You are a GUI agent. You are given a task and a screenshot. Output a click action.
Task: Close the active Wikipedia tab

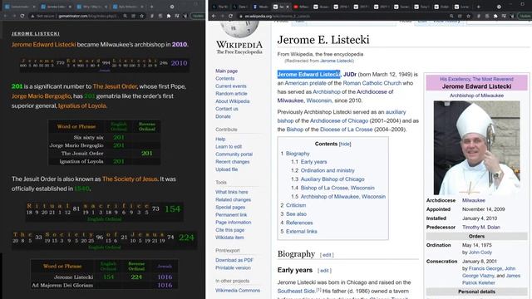pos(288,7)
